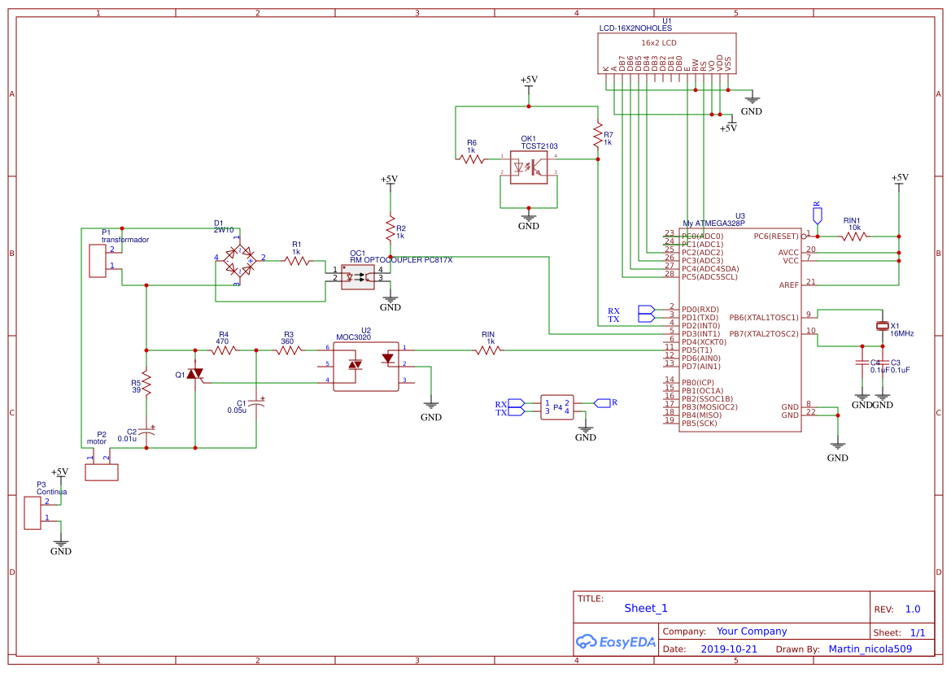Select the P1 transformador connector
Image resolution: width=951 pixels, height=673 pixels.
[x=98, y=260]
